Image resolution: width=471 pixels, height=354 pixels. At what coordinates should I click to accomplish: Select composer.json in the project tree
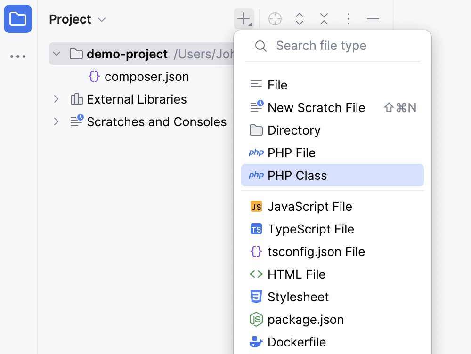(x=146, y=77)
